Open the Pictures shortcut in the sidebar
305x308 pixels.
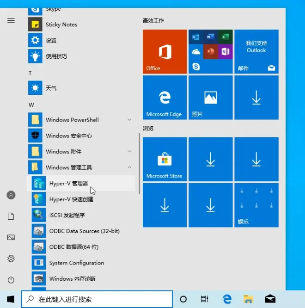point(11,238)
